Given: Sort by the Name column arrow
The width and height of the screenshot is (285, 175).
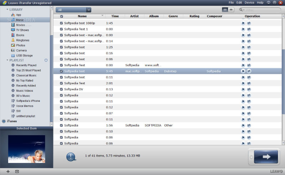Looking at the screenshot, I should [x=102, y=16].
